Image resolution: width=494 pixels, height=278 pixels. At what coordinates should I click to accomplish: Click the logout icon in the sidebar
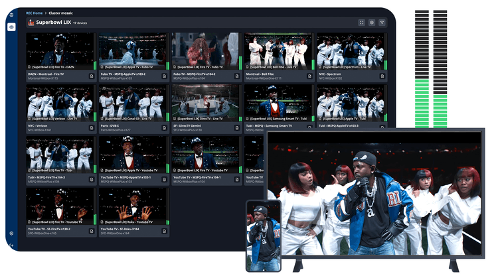(11, 245)
